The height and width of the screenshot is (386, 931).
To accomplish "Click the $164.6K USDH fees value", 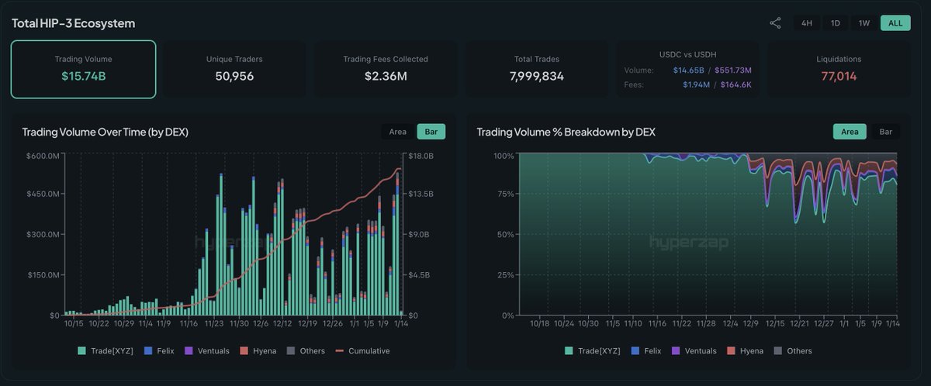I will point(735,84).
